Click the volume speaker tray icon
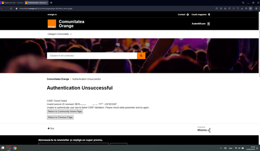The image size is (260, 151). 239,148
